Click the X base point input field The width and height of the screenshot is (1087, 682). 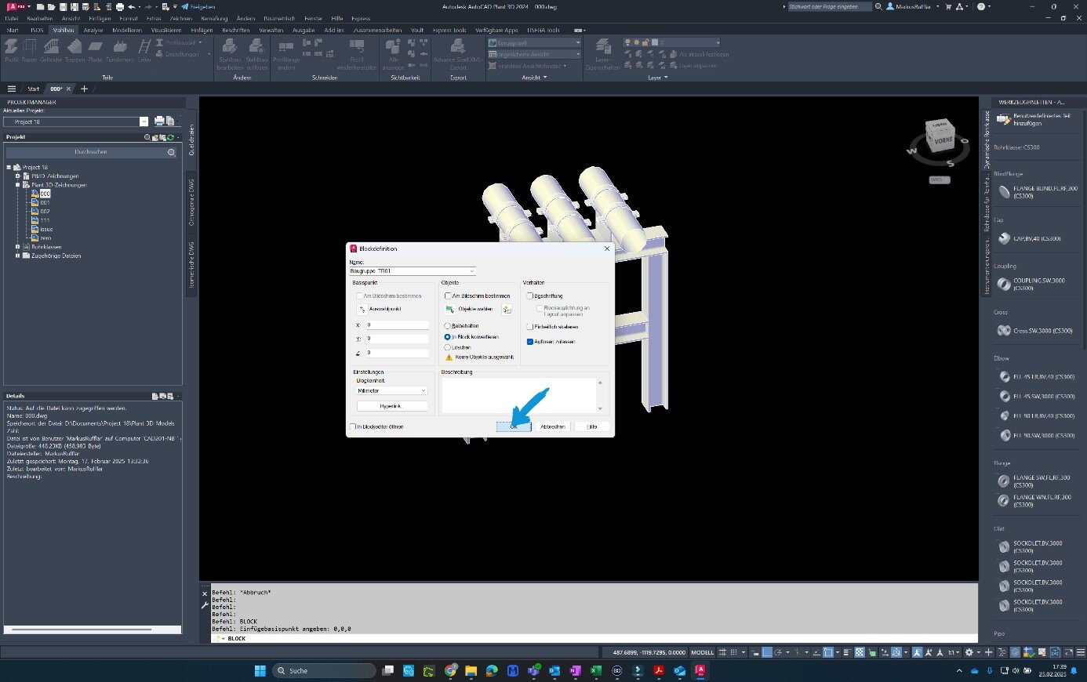click(397, 325)
